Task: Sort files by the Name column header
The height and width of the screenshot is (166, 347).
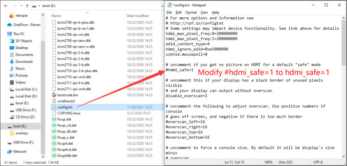Action: click(x=56, y=16)
